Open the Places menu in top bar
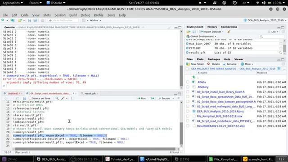 pos(36,3)
